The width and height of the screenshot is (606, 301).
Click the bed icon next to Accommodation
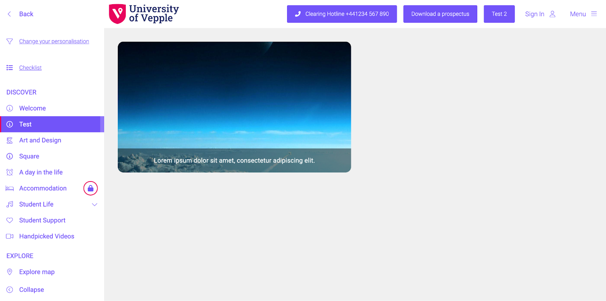point(10,188)
